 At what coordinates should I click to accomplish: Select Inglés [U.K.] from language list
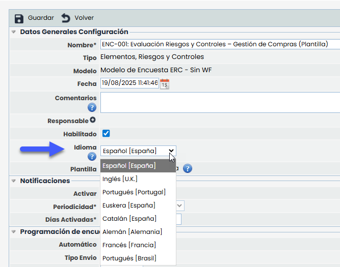point(120,179)
